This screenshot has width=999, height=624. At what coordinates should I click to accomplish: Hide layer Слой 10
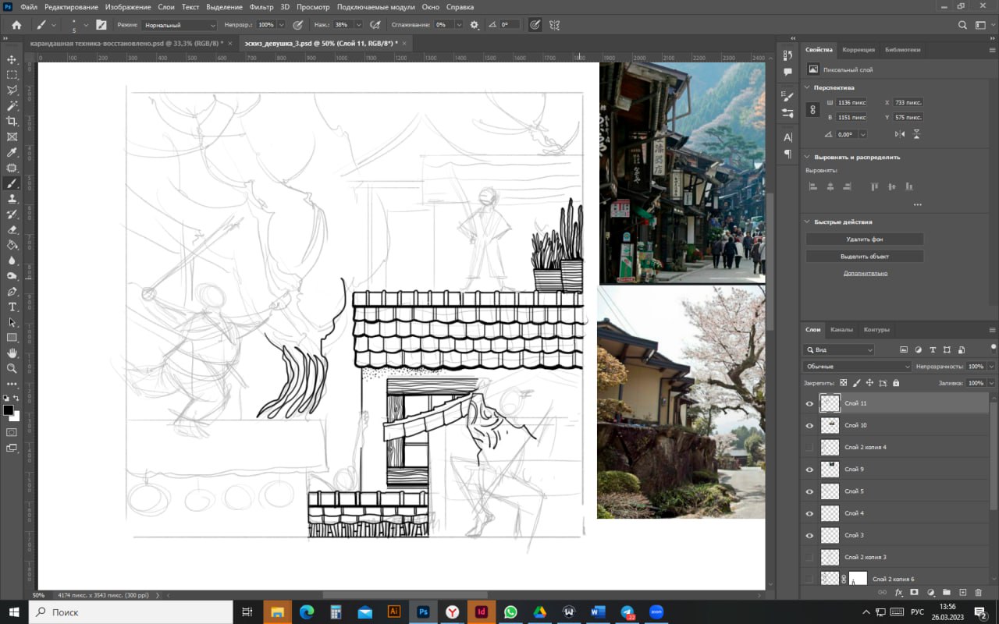pyautogui.click(x=809, y=426)
